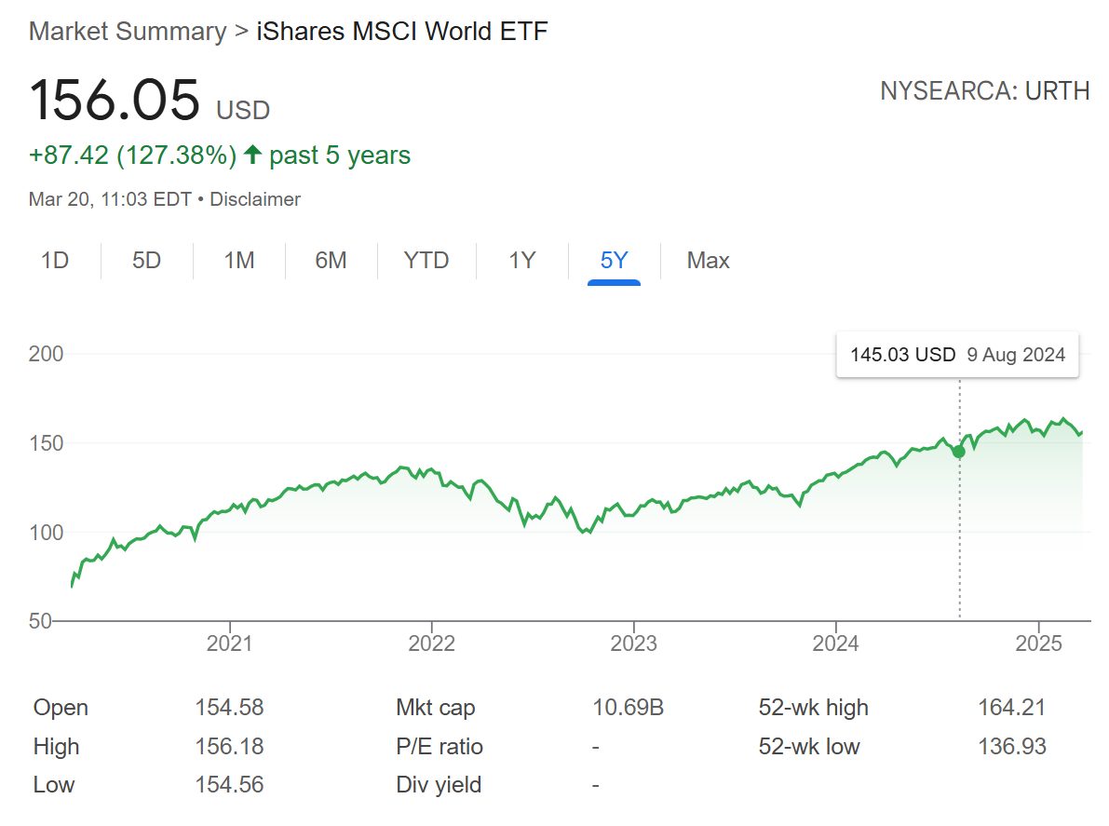Show the 1M price chart
This screenshot has height=826, width=1109.
point(239,261)
